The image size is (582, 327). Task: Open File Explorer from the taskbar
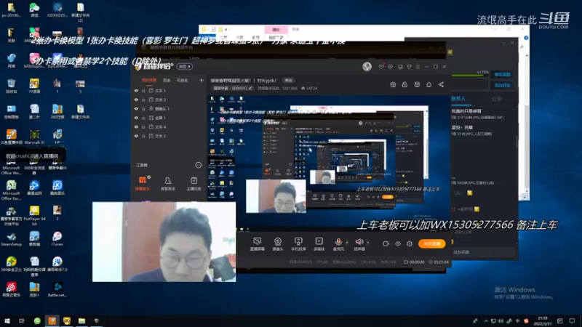click(x=81, y=321)
